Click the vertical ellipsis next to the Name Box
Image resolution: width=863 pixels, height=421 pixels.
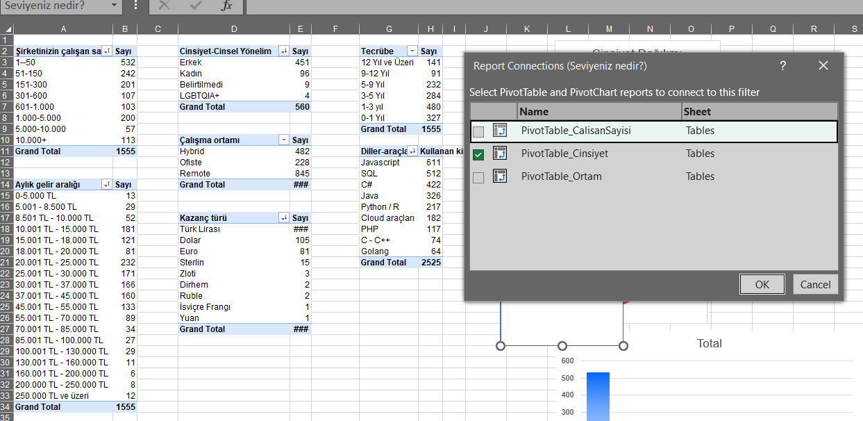(134, 6)
